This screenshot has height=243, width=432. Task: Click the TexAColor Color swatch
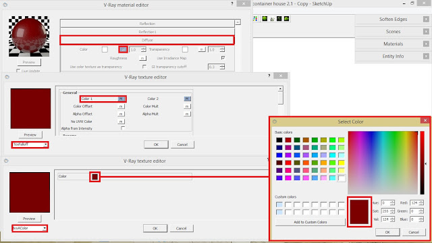pos(94,177)
